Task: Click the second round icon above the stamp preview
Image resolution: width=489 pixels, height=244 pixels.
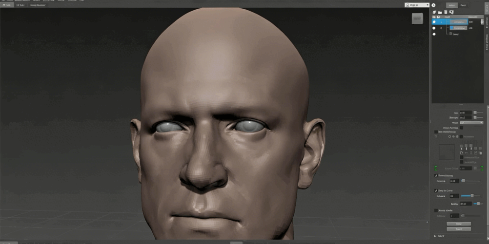Action: click(453, 137)
